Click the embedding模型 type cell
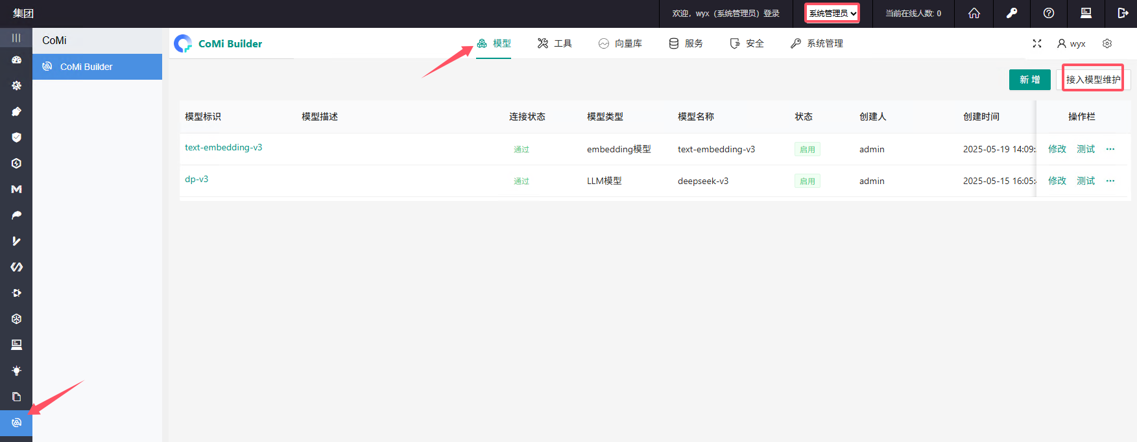 click(619, 149)
